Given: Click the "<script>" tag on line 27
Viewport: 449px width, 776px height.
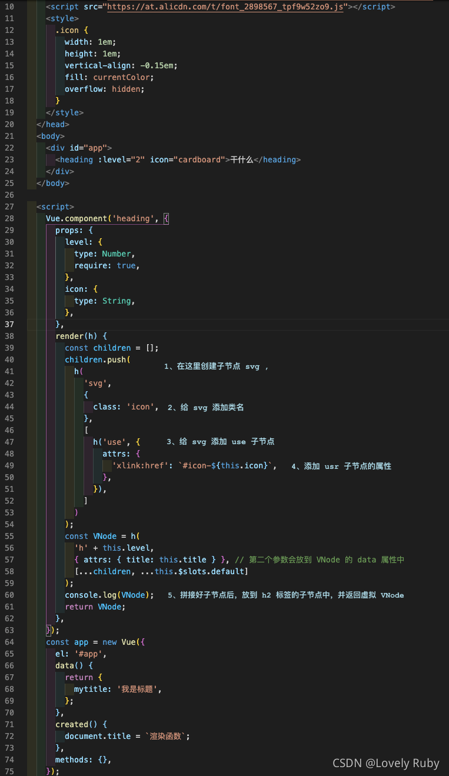Looking at the screenshot, I should point(55,207).
